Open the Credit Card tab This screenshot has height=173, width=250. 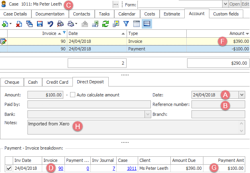57,82
